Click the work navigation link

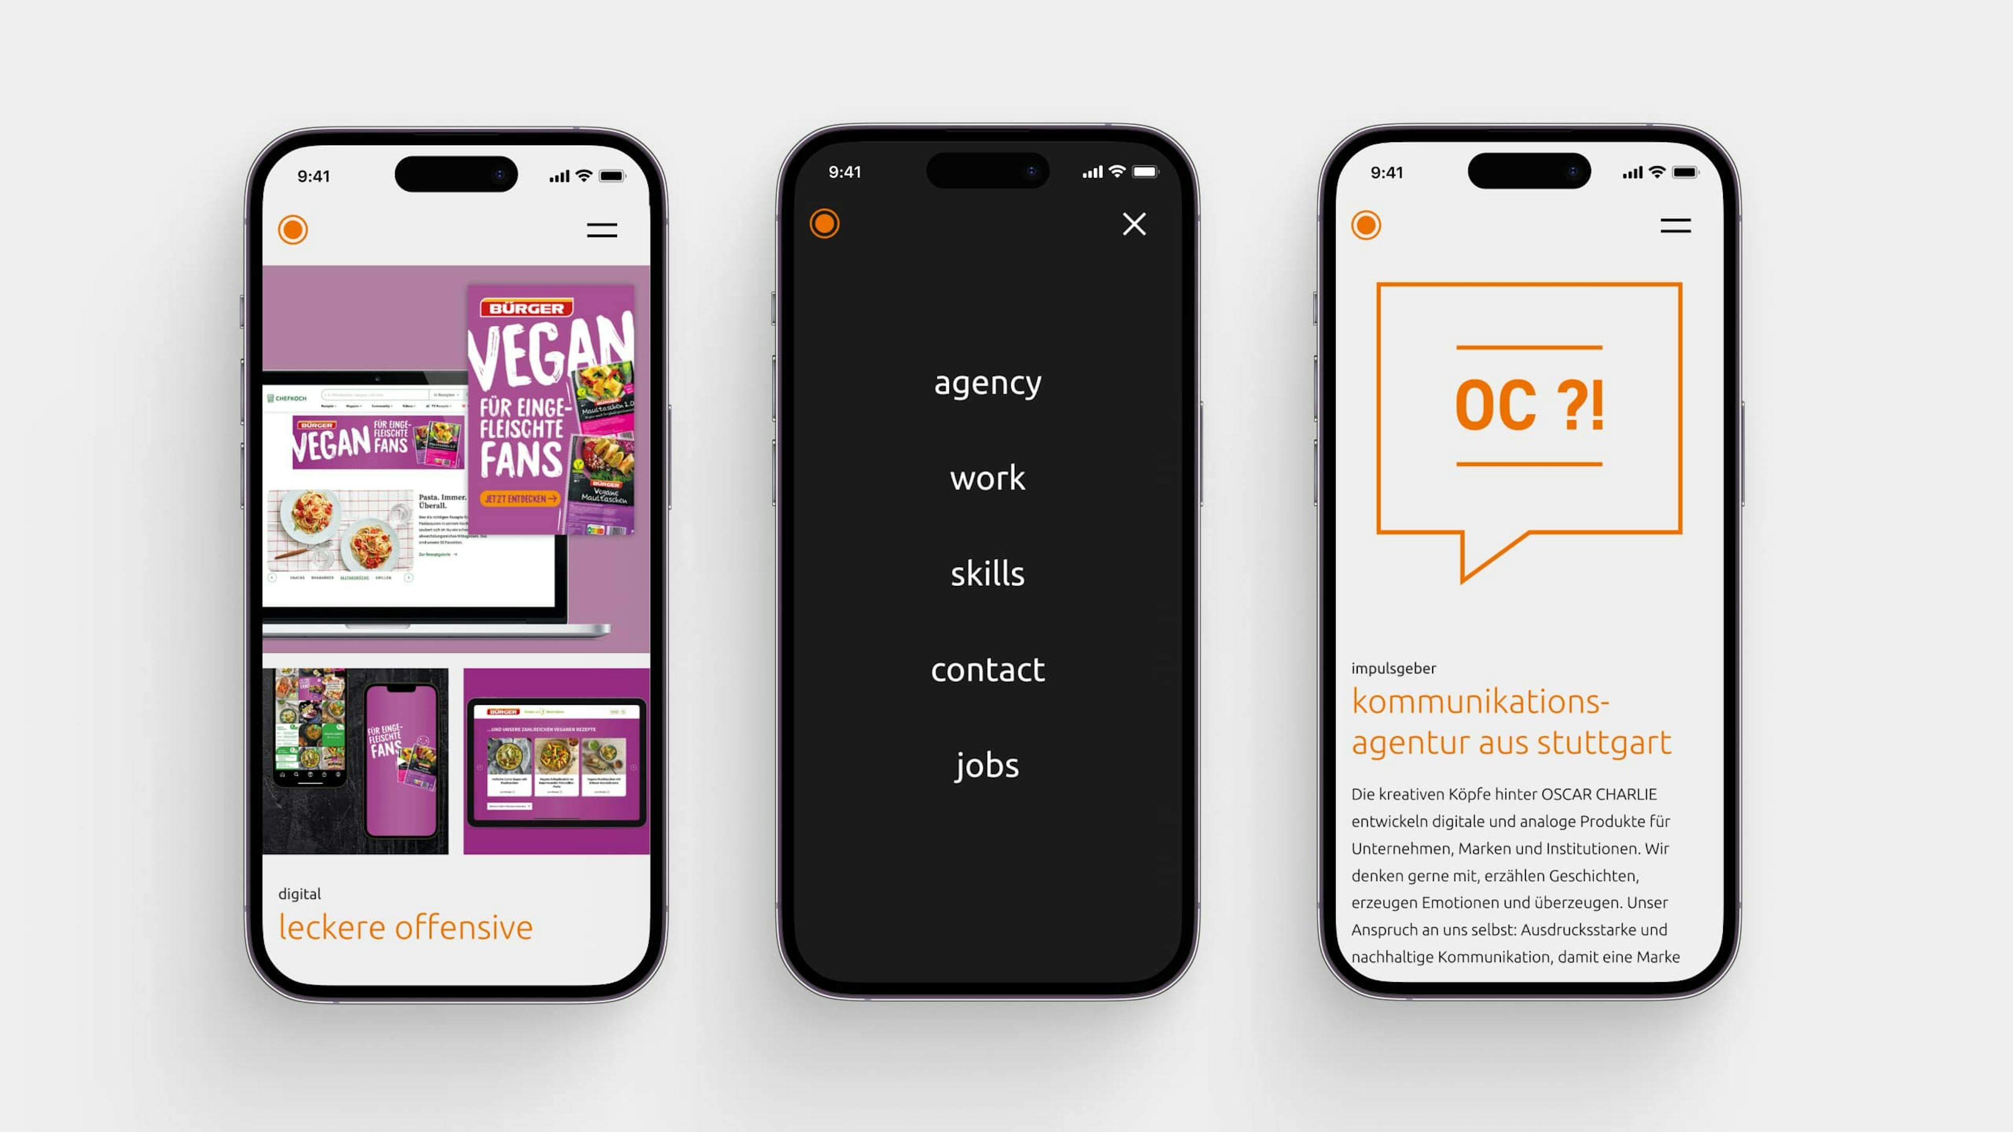pos(987,477)
